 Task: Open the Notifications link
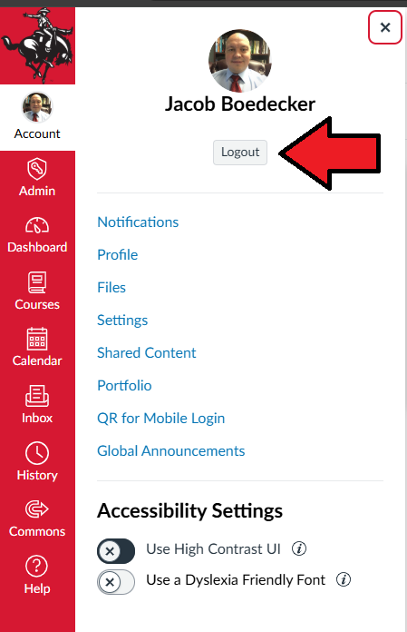click(x=138, y=222)
